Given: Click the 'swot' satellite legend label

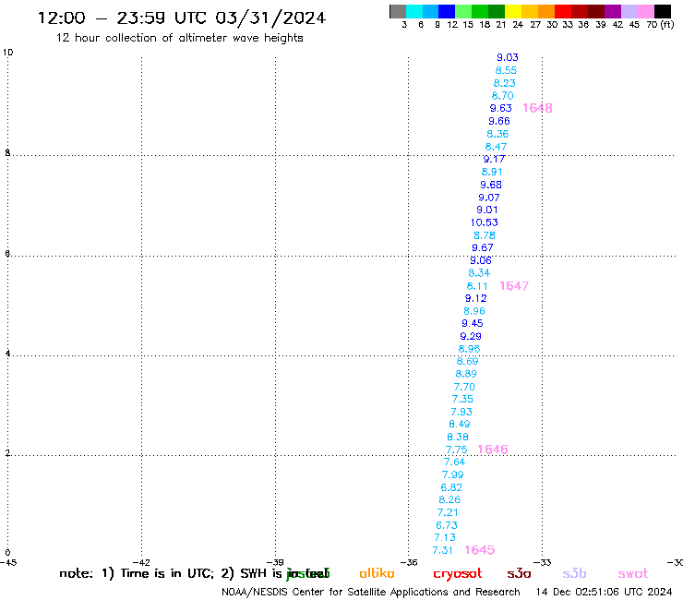Looking at the screenshot, I should click(x=633, y=574).
